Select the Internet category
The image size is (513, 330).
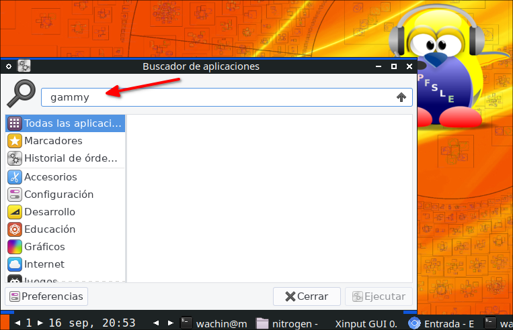click(x=65, y=264)
